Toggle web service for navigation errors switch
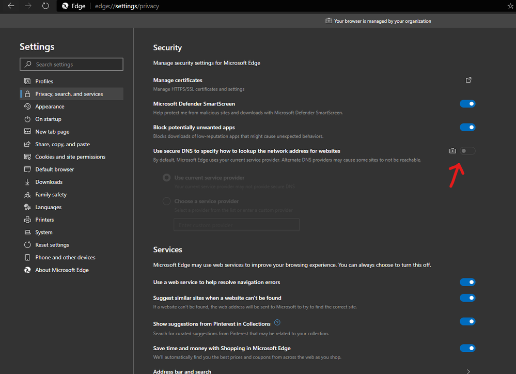 467,282
